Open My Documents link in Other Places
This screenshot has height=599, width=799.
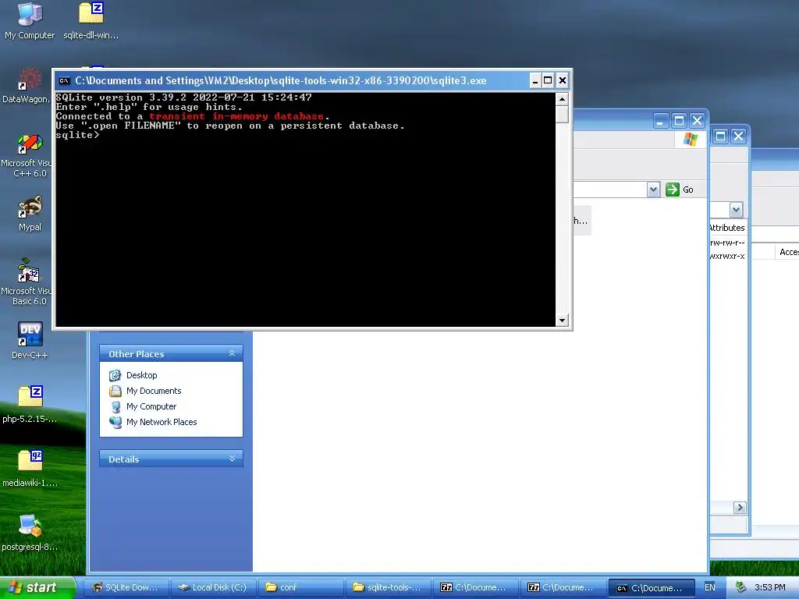154,392
